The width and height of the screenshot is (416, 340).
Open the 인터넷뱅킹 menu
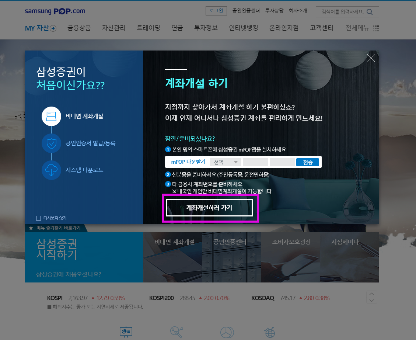pyautogui.click(x=244, y=28)
